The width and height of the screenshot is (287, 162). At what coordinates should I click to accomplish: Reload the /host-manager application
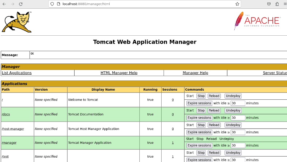coord(214,125)
